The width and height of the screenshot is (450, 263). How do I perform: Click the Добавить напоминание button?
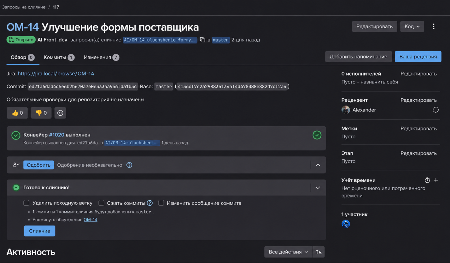358,57
